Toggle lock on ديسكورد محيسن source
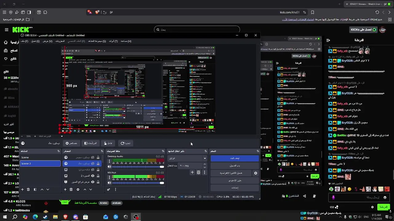 (x=98, y=157)
